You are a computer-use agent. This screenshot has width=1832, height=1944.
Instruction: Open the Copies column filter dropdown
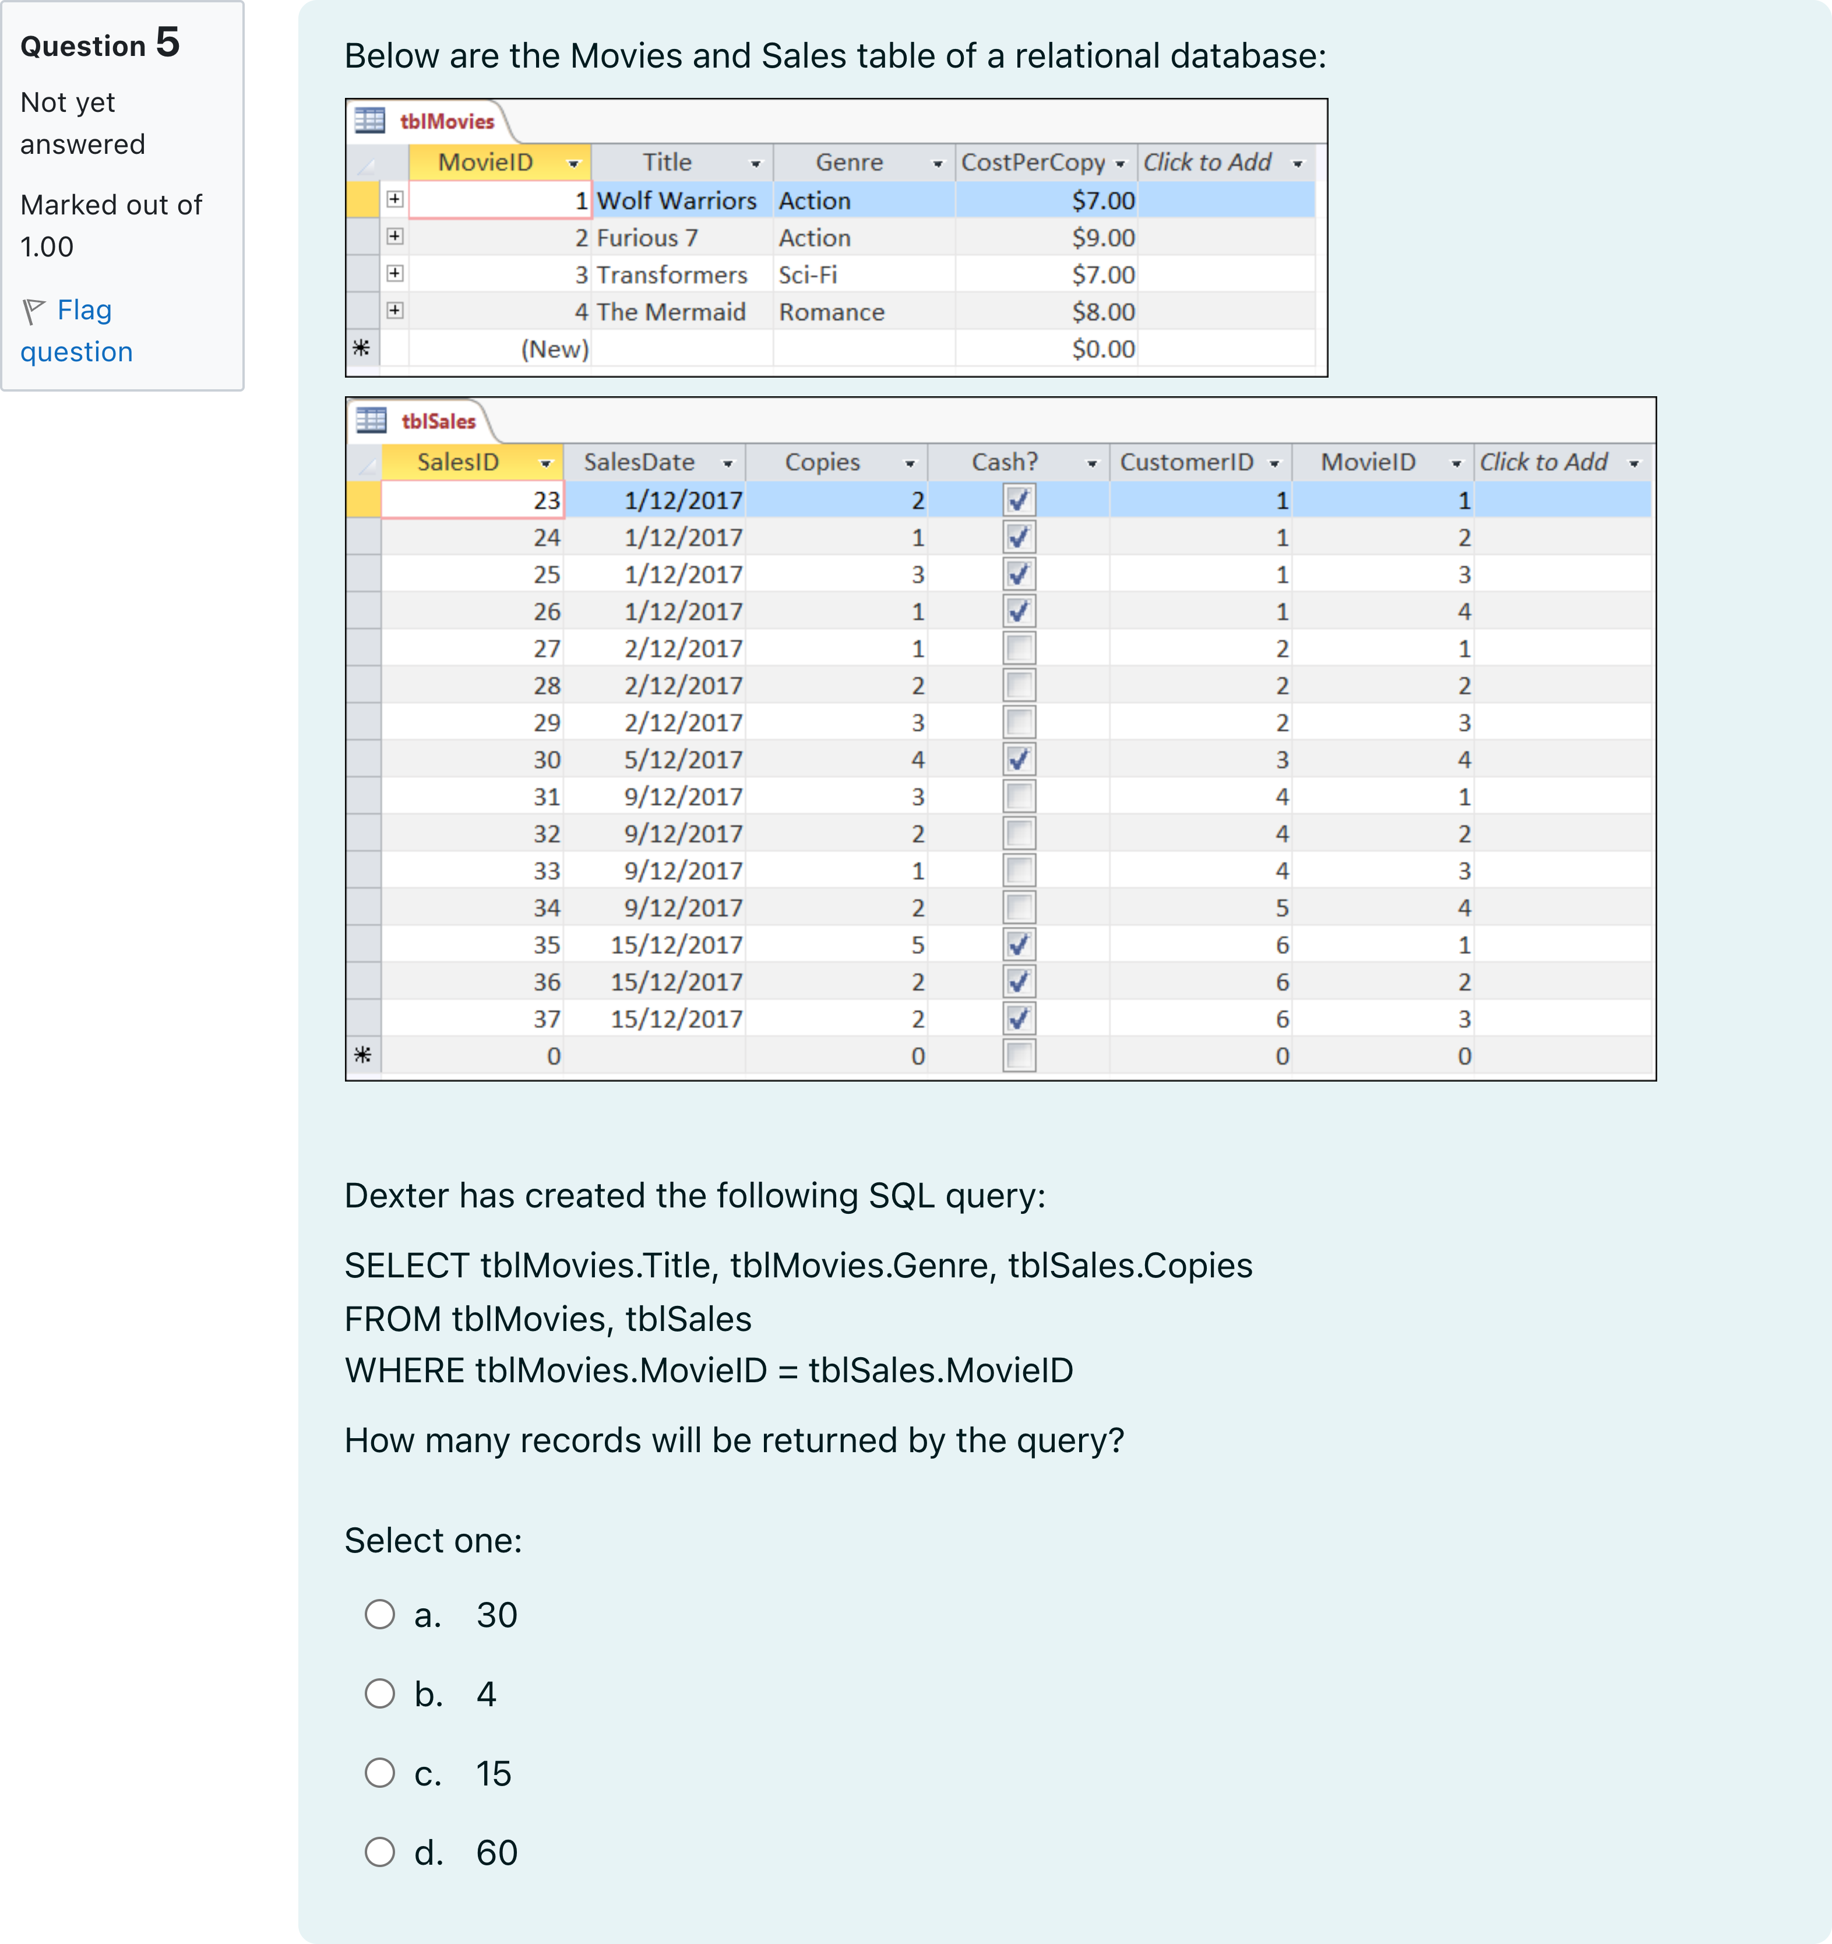[910, 463]
